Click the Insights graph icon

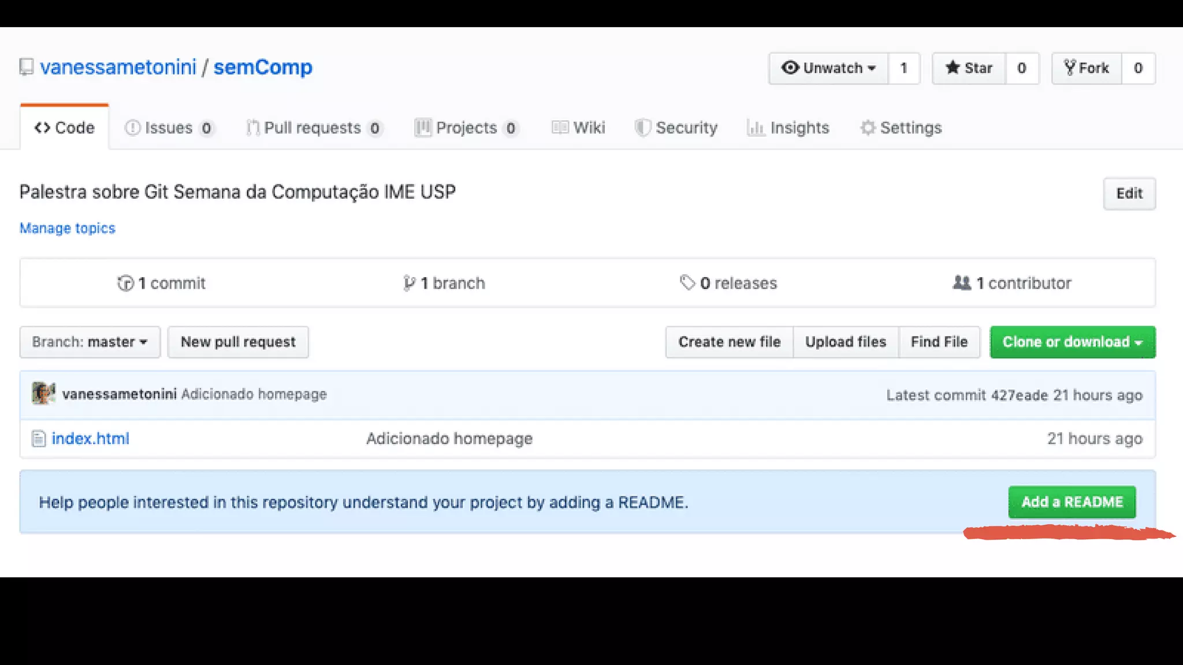pos(756,128)
